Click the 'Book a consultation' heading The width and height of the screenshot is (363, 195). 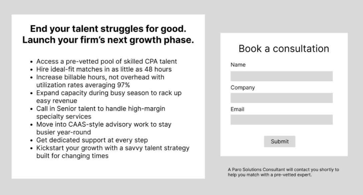284,48
